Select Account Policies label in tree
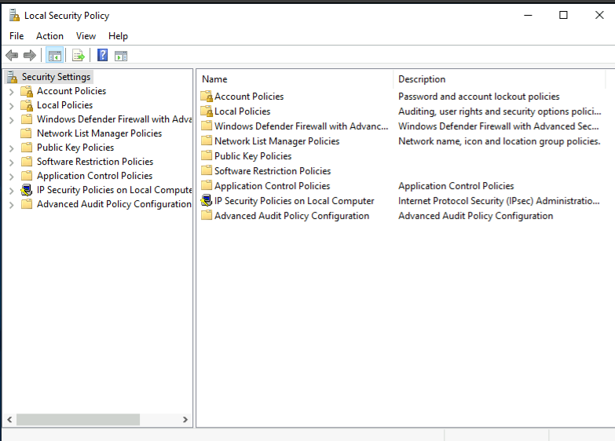 71,91
